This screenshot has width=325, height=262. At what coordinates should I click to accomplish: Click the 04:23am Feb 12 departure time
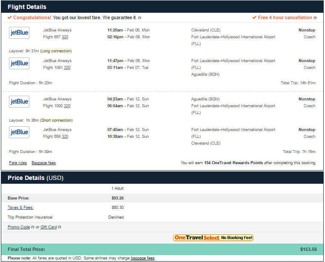(128, 99)
